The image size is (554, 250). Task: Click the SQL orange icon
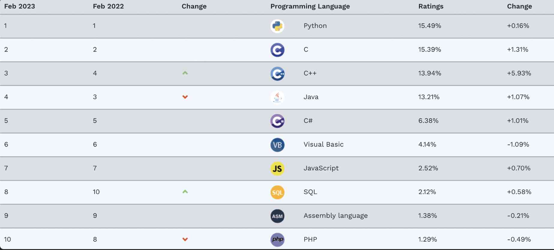pos(277,192)
